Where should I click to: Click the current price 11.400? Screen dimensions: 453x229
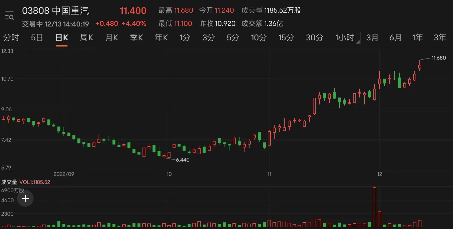point(133,11)
